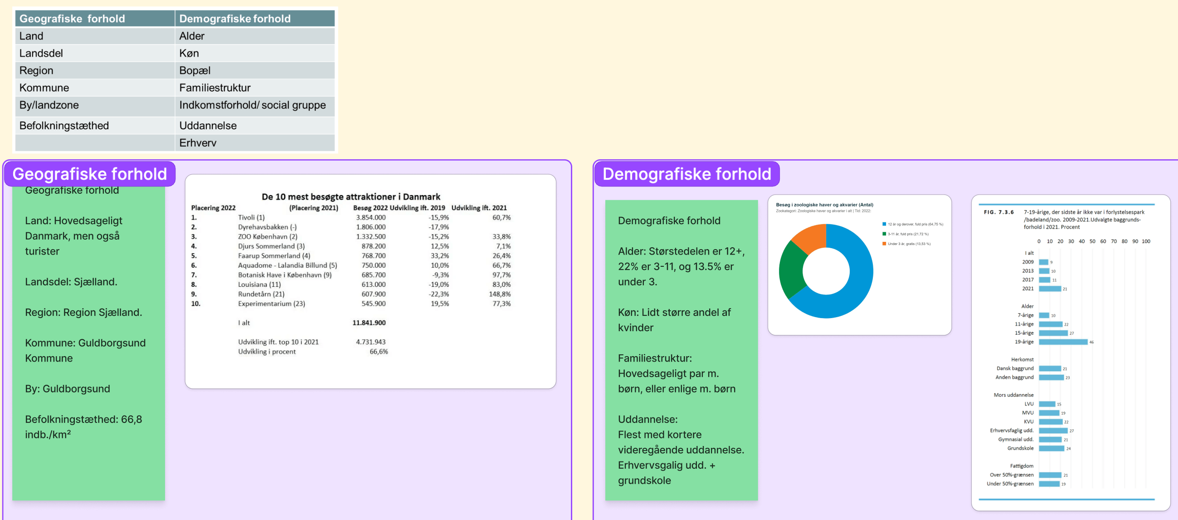The image size is (1178, 520).
Task: Click the '19-årige' bar label
Action: [1024, 342]
